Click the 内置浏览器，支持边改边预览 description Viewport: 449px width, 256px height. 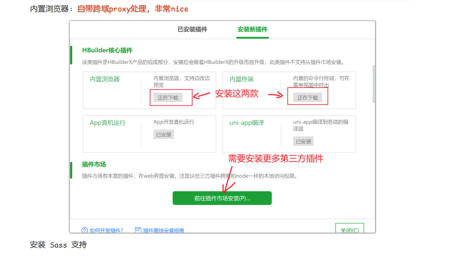click(x=182, y=82)
